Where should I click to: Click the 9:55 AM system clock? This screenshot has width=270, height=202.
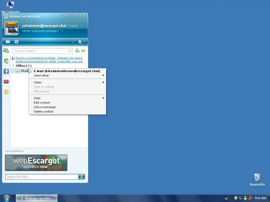tap(260, 198)
